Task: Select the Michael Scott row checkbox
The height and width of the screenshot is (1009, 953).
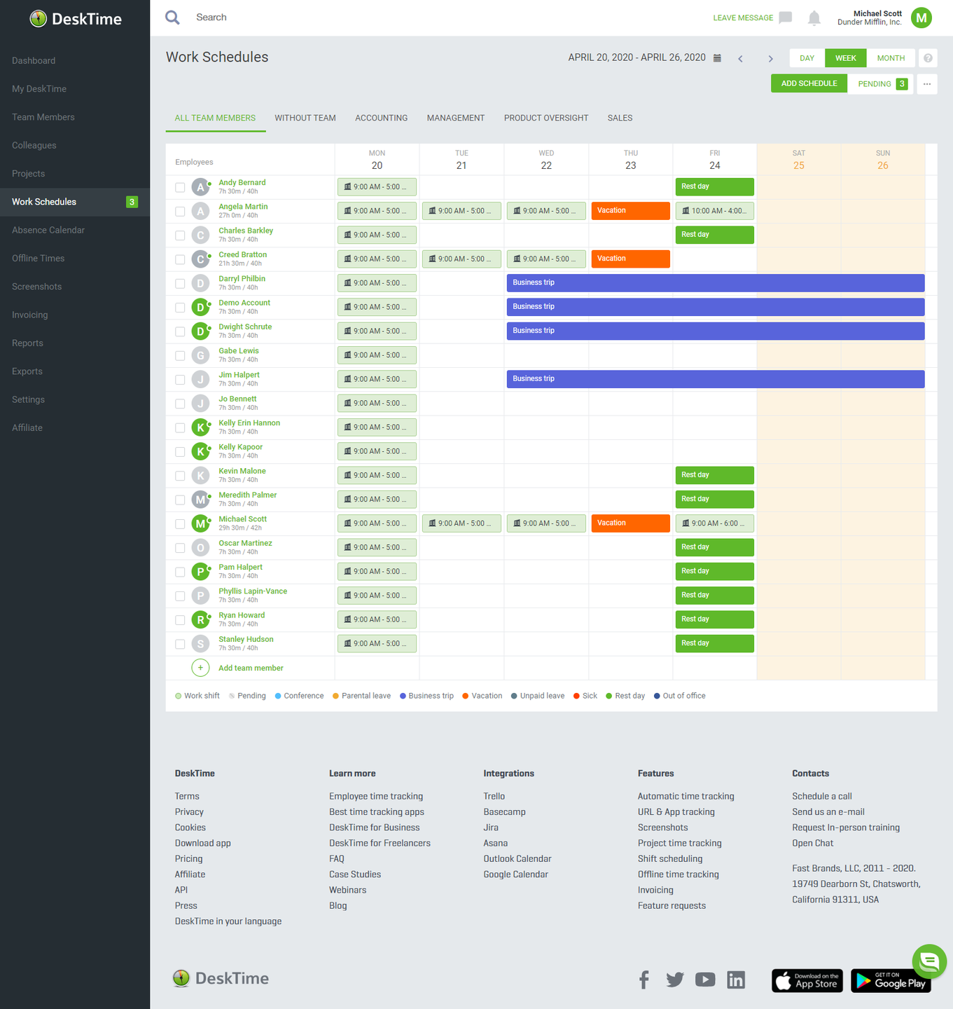Action: click(x=180, y=524)
